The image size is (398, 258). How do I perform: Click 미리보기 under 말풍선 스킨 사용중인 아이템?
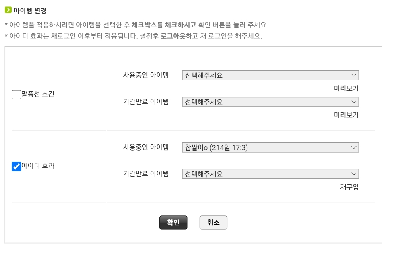coord(346,89)
